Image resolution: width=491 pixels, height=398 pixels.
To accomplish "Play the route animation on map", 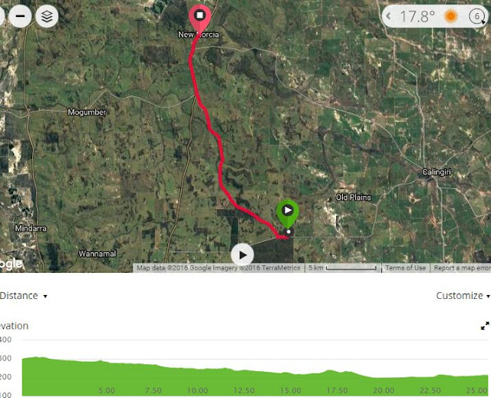I will click(x=242, y=255).
